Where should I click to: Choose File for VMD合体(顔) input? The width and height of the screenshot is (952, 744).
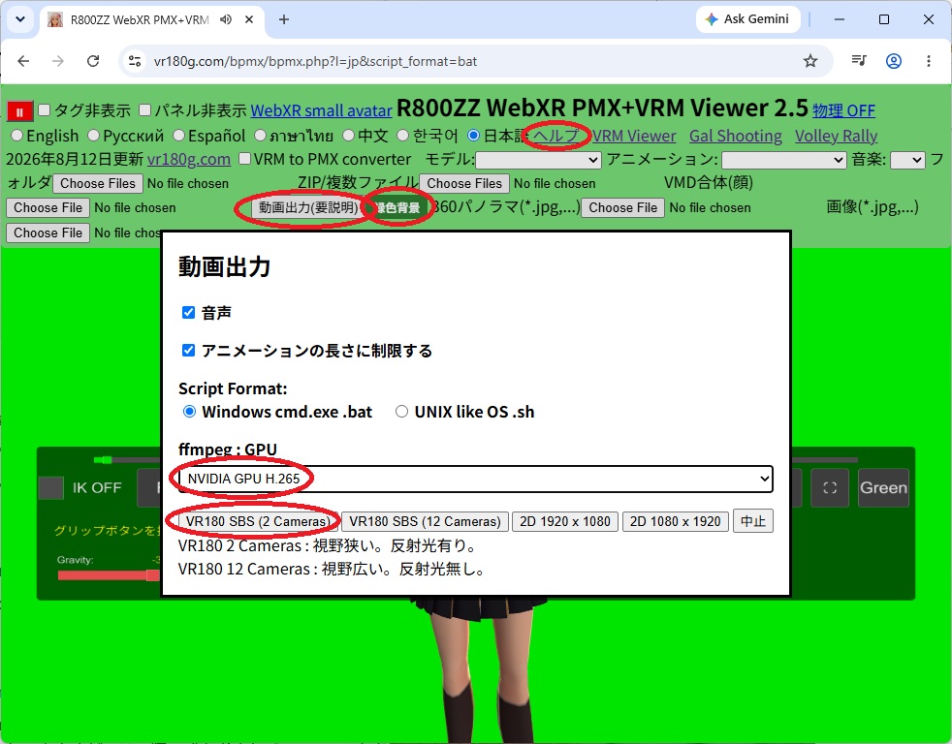(48, 207)
